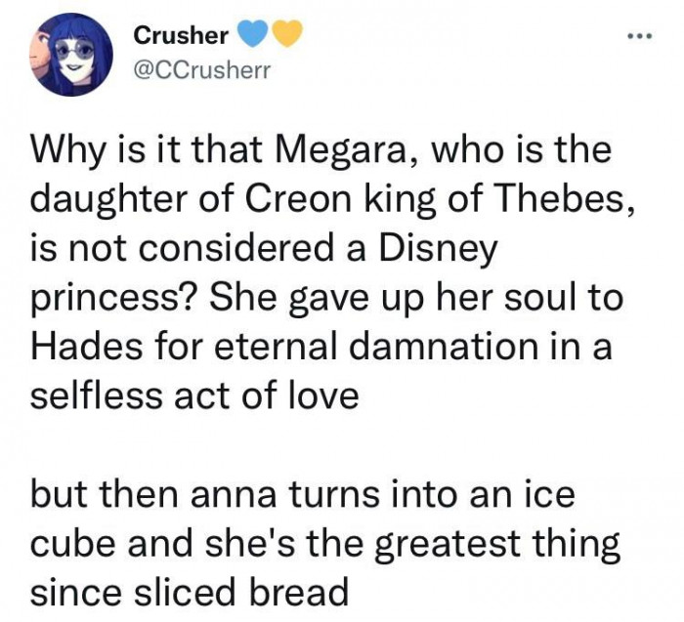Open the @CCrusherr handle link

[202, 70]
